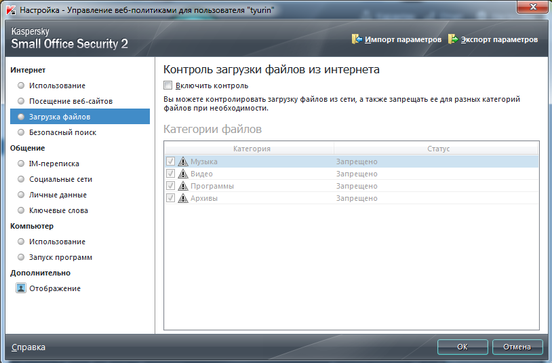Click status indicator beside Посещение веб-сайтов
This screenshot has height=363, width=552.
(21, 101)
